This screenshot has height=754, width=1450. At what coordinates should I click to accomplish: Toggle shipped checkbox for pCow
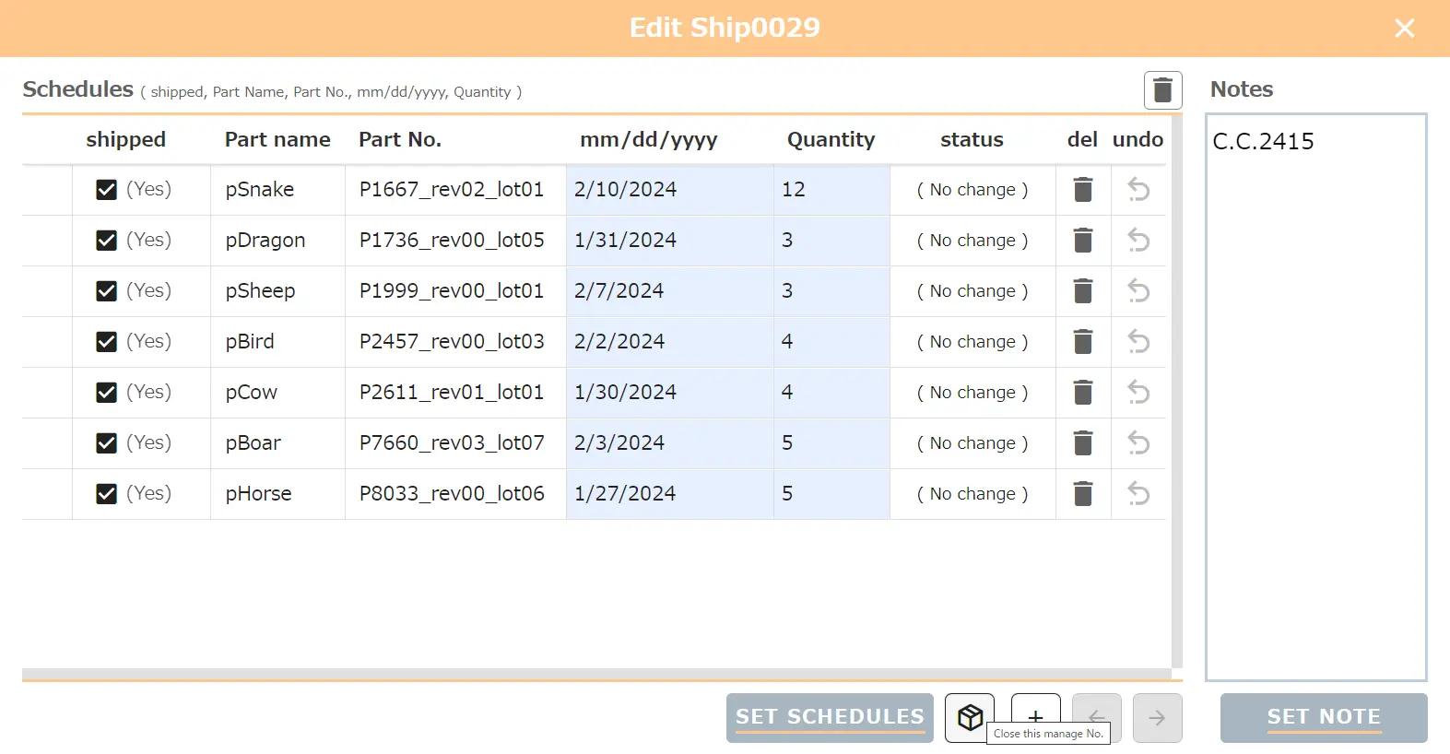pos(107,393)
